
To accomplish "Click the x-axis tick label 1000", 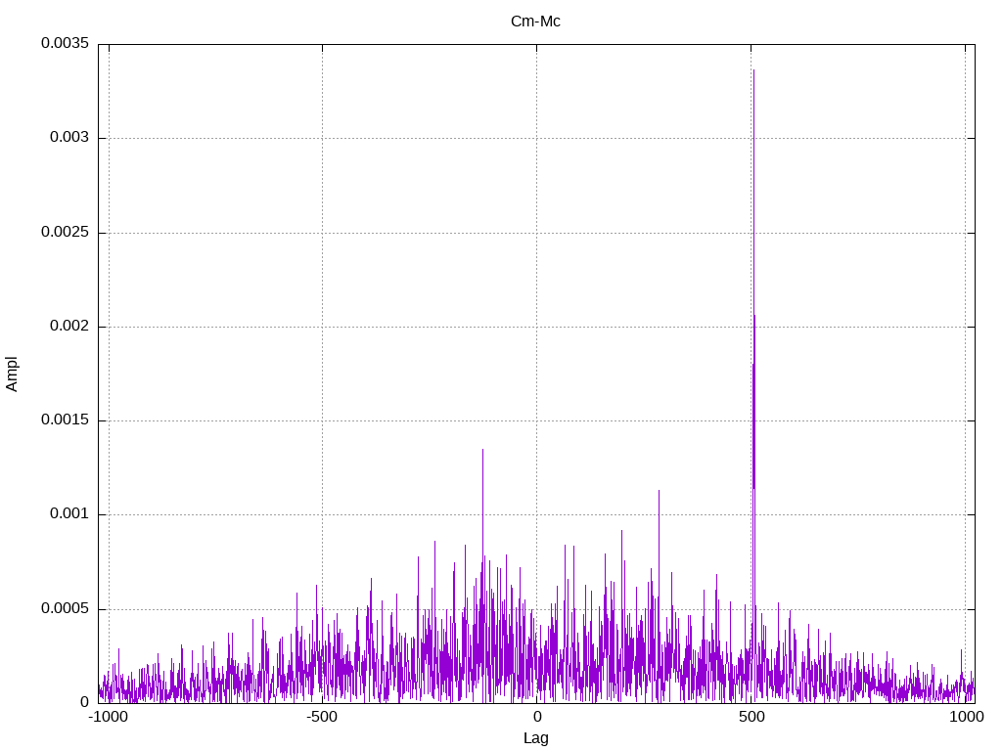I will coord(966,717).
